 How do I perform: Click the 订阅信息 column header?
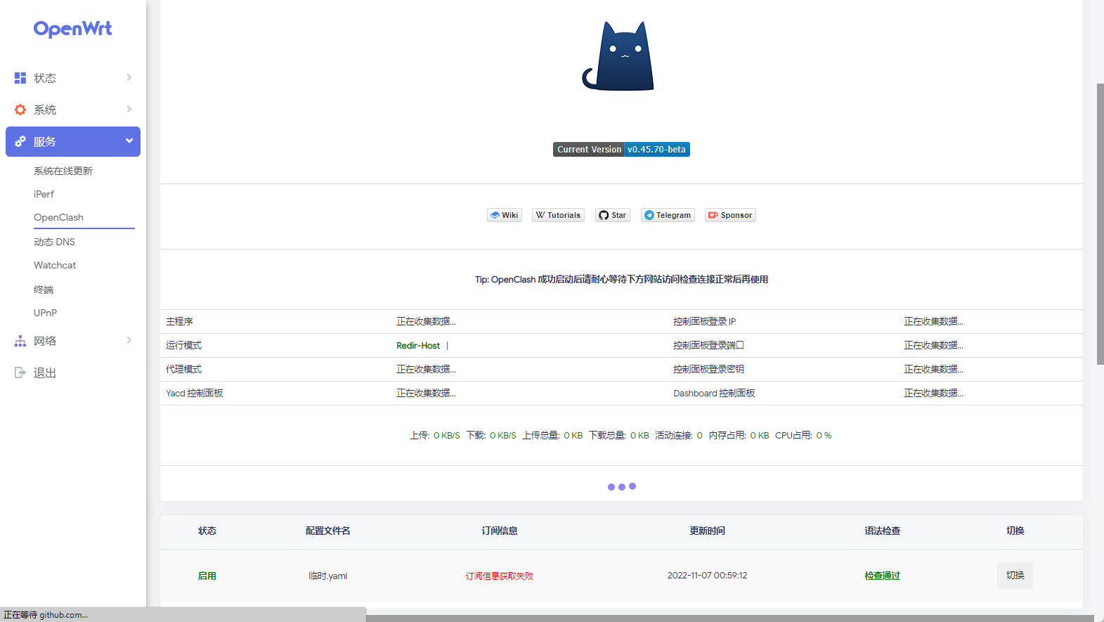click(499, 531)
